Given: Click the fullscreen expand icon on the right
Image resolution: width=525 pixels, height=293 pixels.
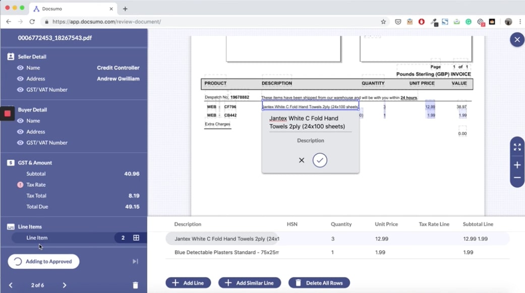Looking at the screenshot, I should coord(517,147).
